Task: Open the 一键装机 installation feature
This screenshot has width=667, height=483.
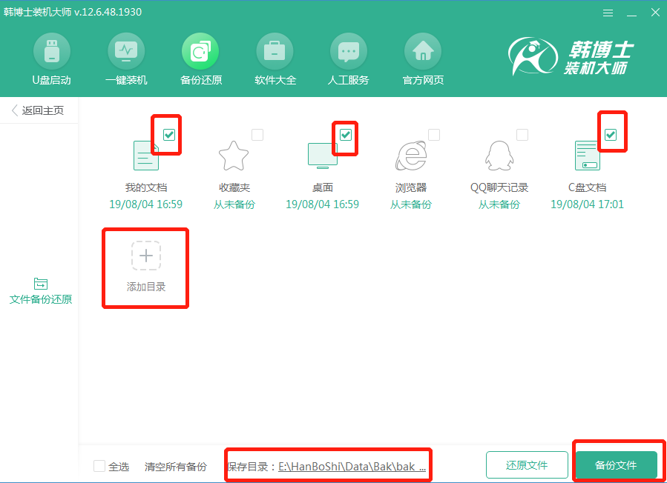Action: coord(125,52)
